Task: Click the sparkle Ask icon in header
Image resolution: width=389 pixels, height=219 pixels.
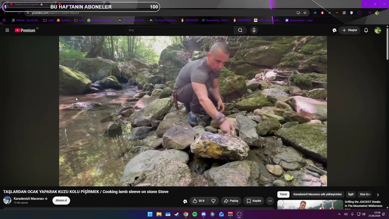Action: click(x=335, y=30)
